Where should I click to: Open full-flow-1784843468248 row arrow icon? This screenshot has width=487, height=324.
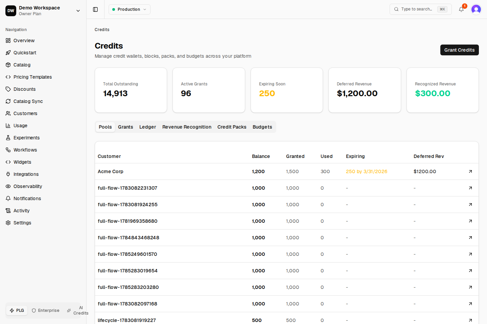tap(470, 238)
